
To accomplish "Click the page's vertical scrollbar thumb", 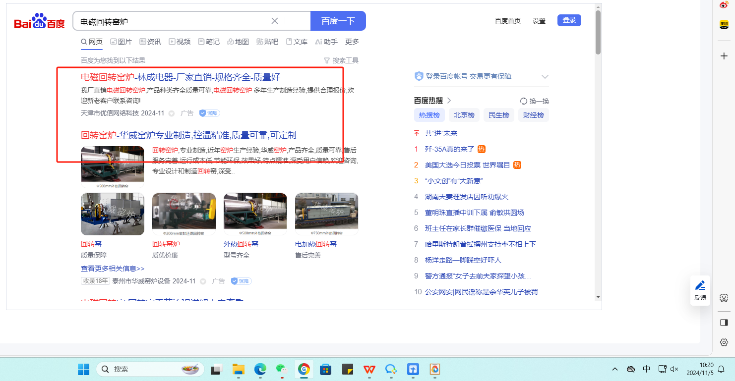I will click(x=598, y=32).
